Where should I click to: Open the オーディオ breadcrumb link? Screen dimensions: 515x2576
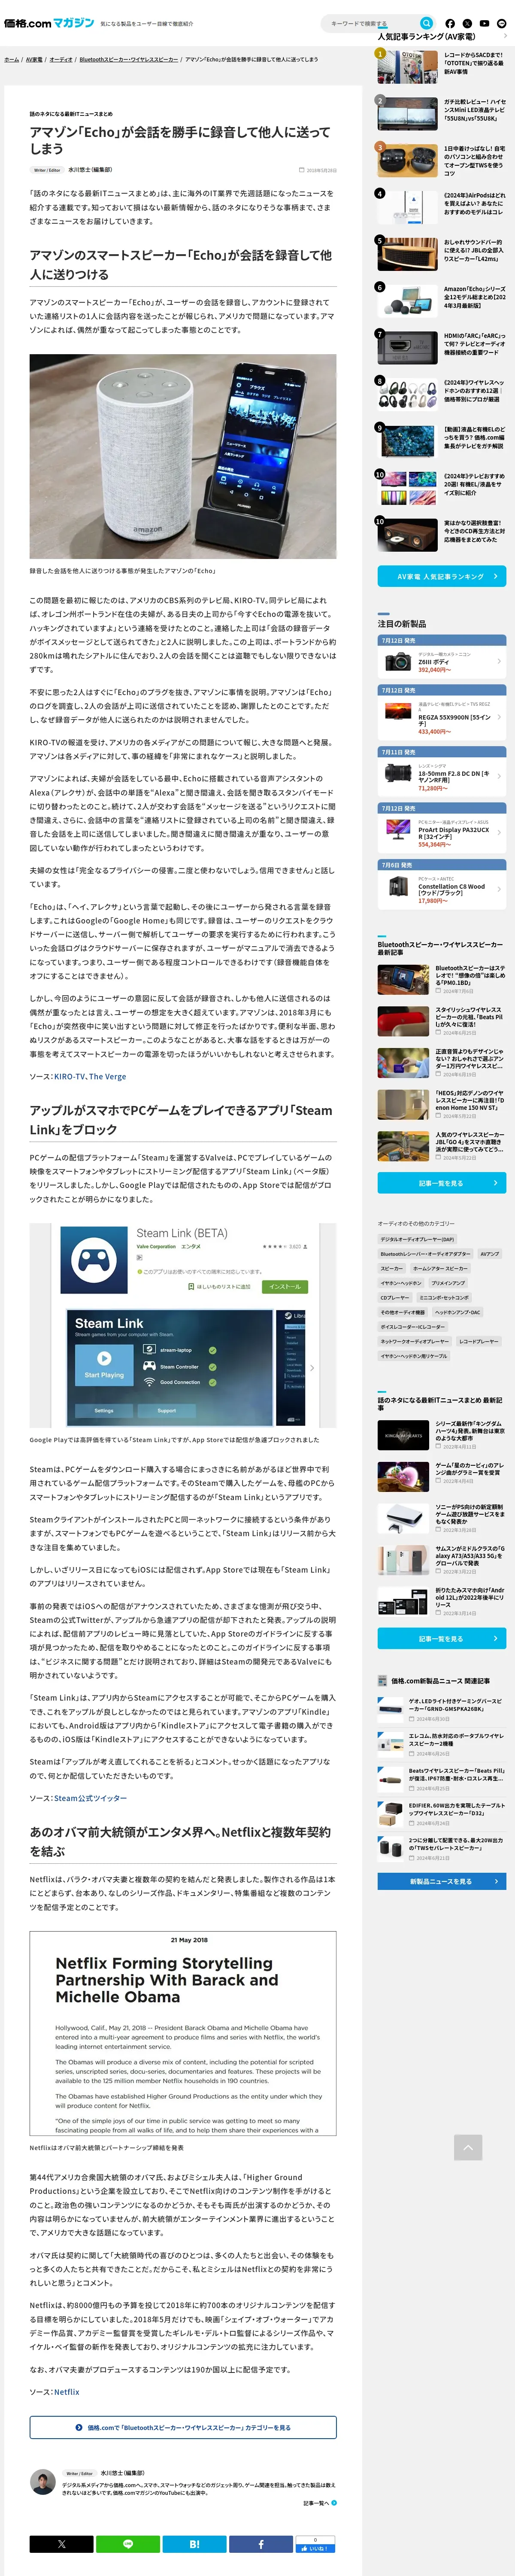coord(61,59)
